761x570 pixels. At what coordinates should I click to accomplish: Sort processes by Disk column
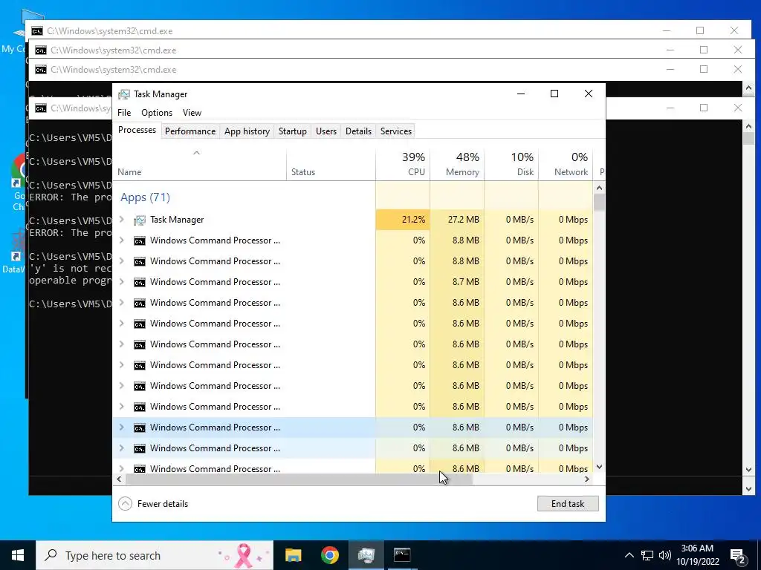[x=511, y=164]
